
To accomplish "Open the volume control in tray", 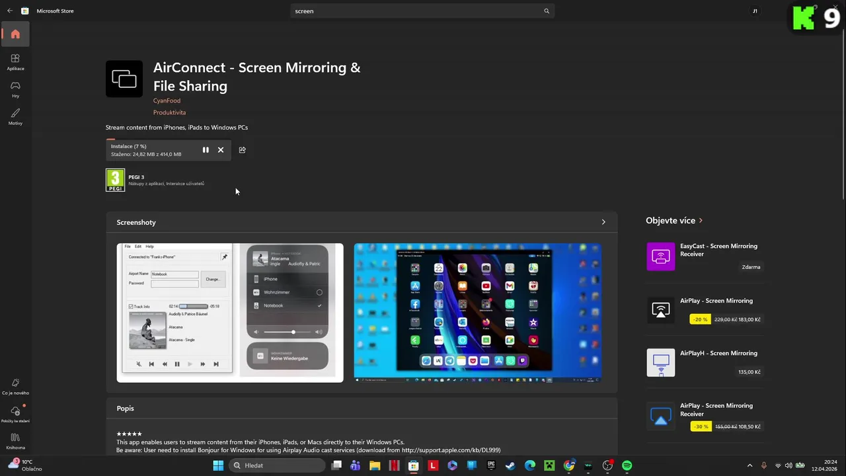I will coord(788,465).
